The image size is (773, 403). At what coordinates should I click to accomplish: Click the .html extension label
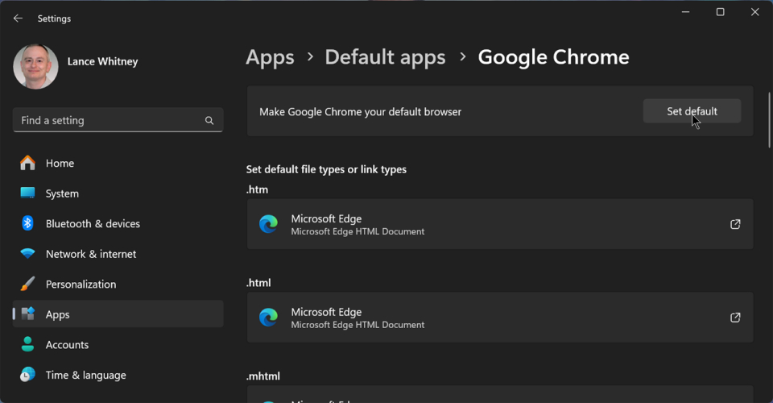258,283
